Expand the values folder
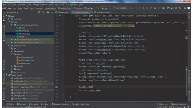Screen dimensions: 193x108 (12, 69)
